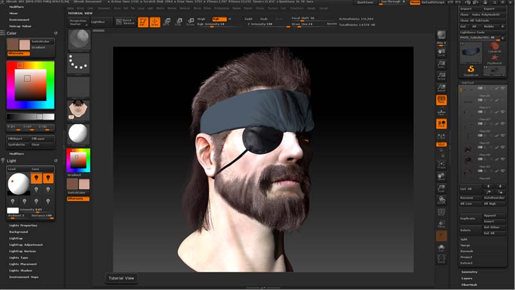Toggle Alternate in Color palette
515x290 pixels.
pos(19,53)
